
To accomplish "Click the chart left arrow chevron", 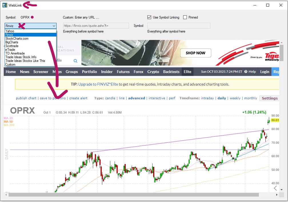I will (x=275, y=188).
